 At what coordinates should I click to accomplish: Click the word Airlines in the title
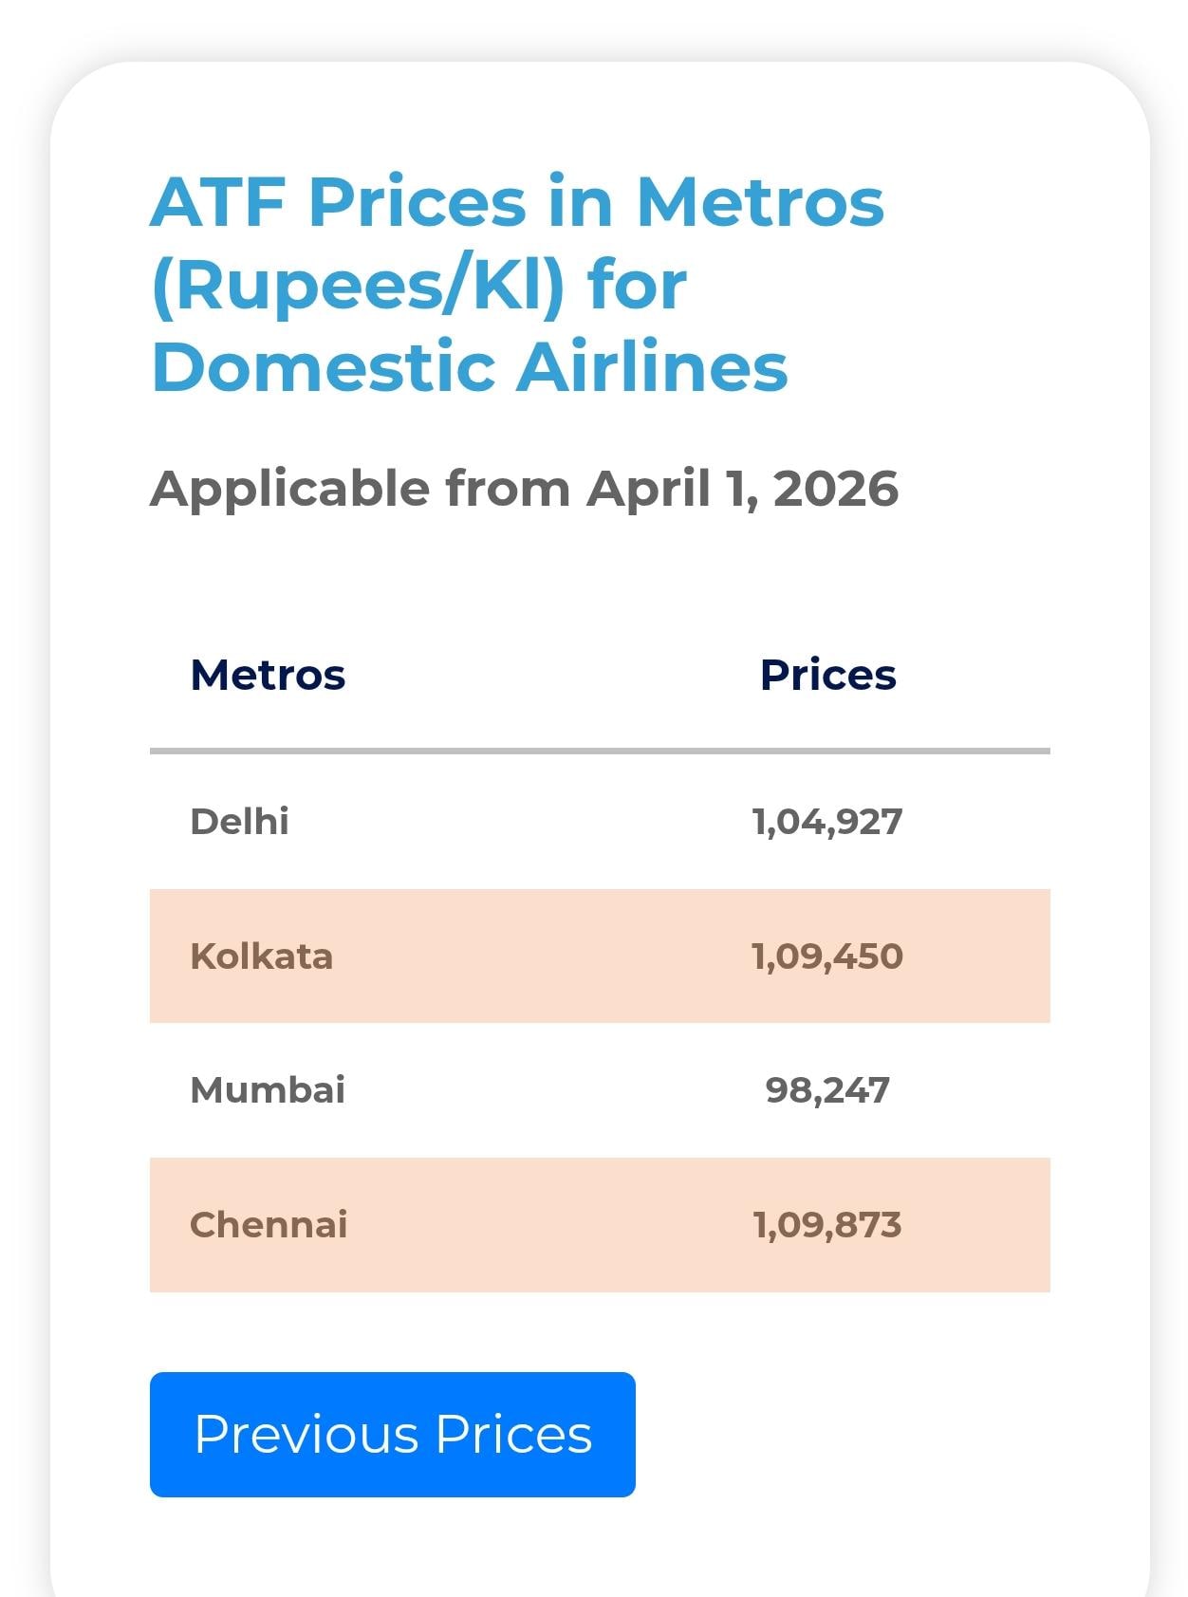652,367
